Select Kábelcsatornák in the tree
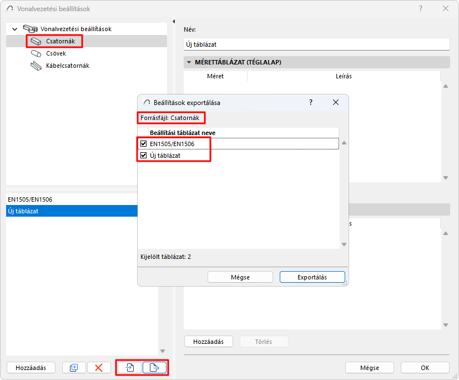This screenshot has width=459, height=380. 68,66
